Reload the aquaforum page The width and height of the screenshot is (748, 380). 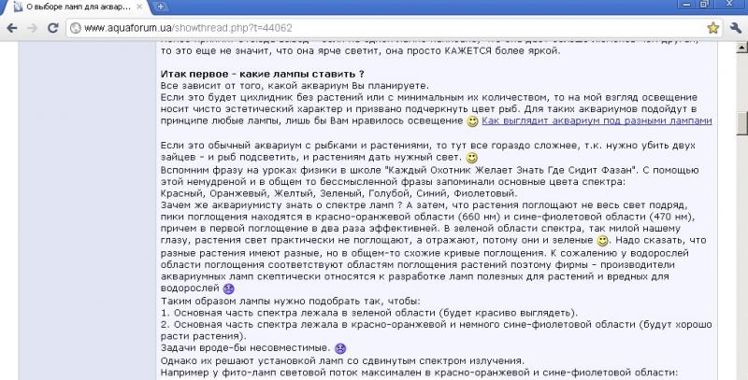point(52,28)
